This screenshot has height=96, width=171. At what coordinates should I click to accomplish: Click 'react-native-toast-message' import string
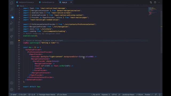53,8
